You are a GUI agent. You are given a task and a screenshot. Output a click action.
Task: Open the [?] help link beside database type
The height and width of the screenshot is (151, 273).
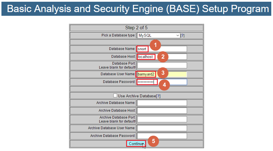pyautogui.click(x=182, y=35)
